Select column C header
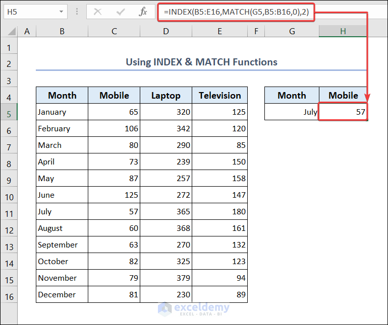This screenshot has width=388, height=325. [114, 31]
